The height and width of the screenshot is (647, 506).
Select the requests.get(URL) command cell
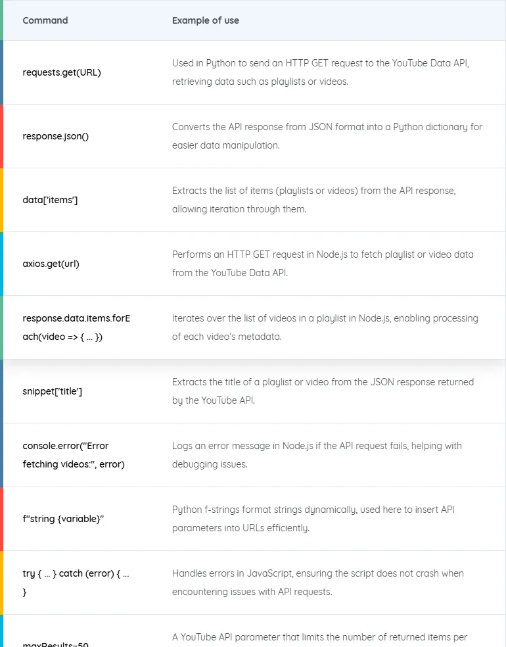tap(84, 72)
